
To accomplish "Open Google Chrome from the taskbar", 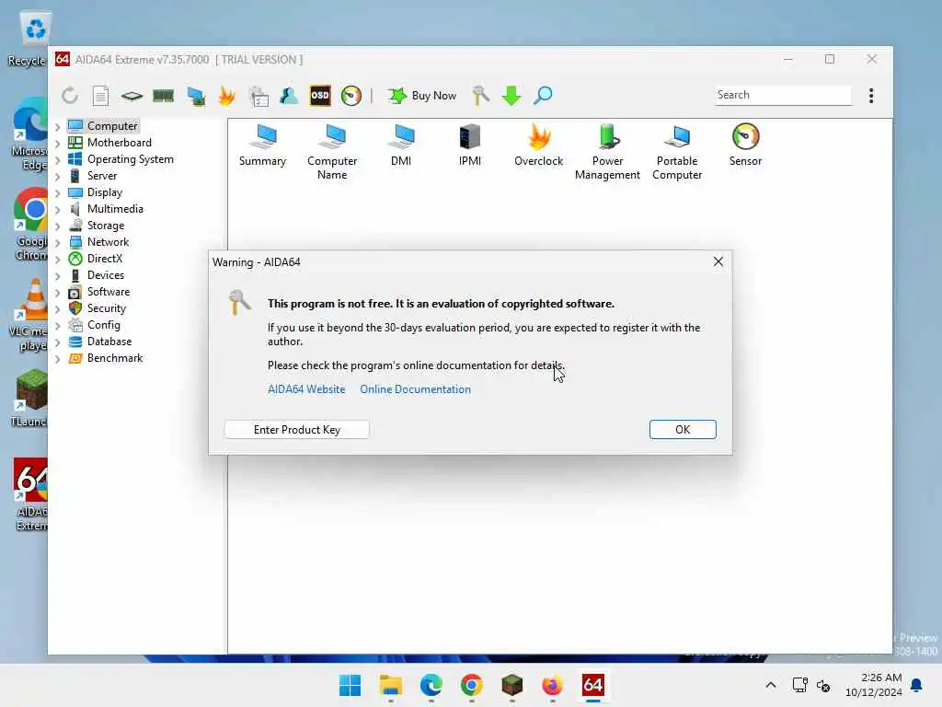I will tap(472, 685).
